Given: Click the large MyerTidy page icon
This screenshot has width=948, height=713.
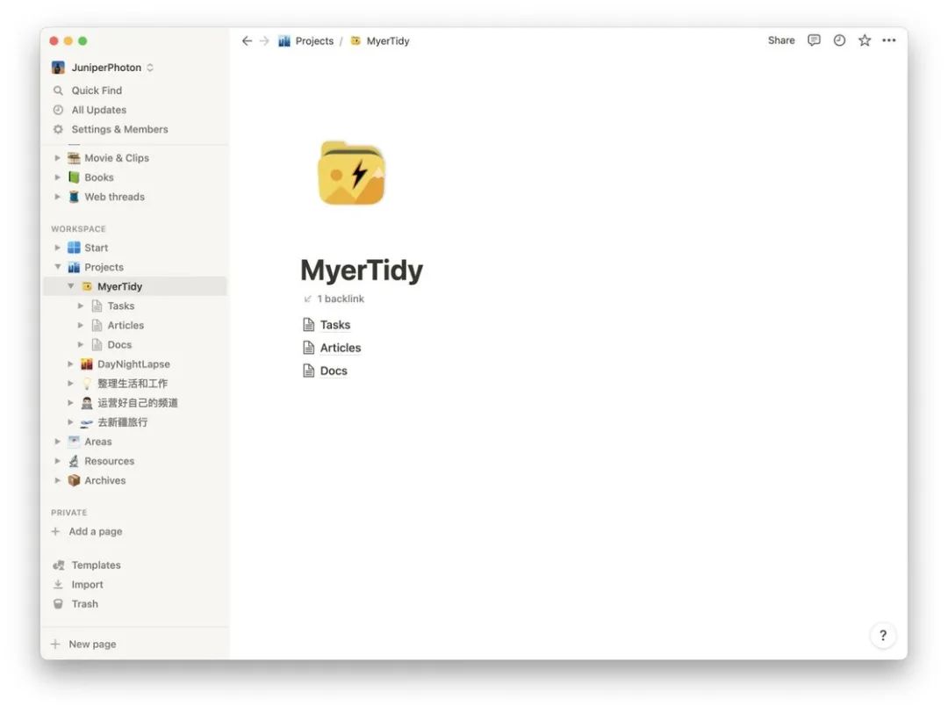Looking at the screenshot, I should (351, 173).
